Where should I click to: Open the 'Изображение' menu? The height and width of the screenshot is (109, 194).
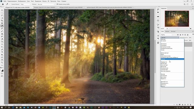[22, 1]
